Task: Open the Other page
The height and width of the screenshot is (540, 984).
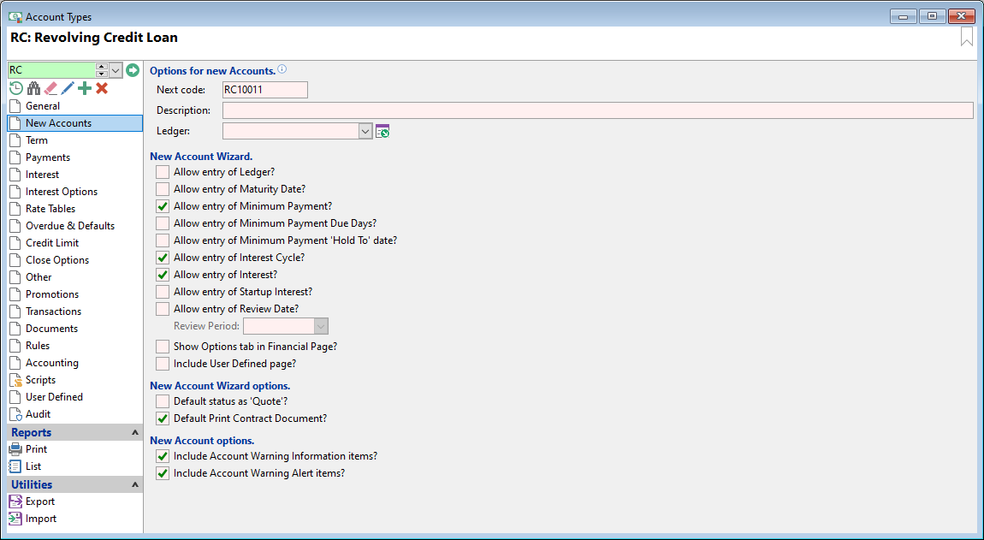Action: 39,277
